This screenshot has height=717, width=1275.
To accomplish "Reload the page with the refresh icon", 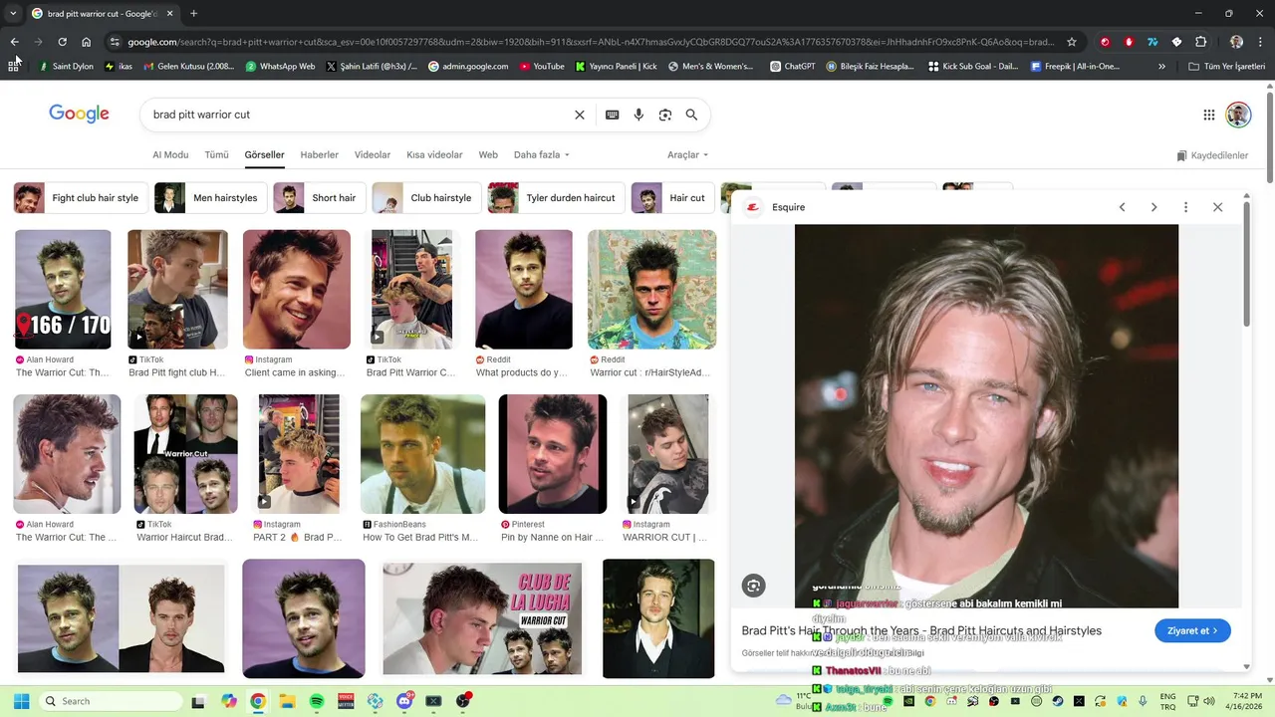I will coord(62,42).
